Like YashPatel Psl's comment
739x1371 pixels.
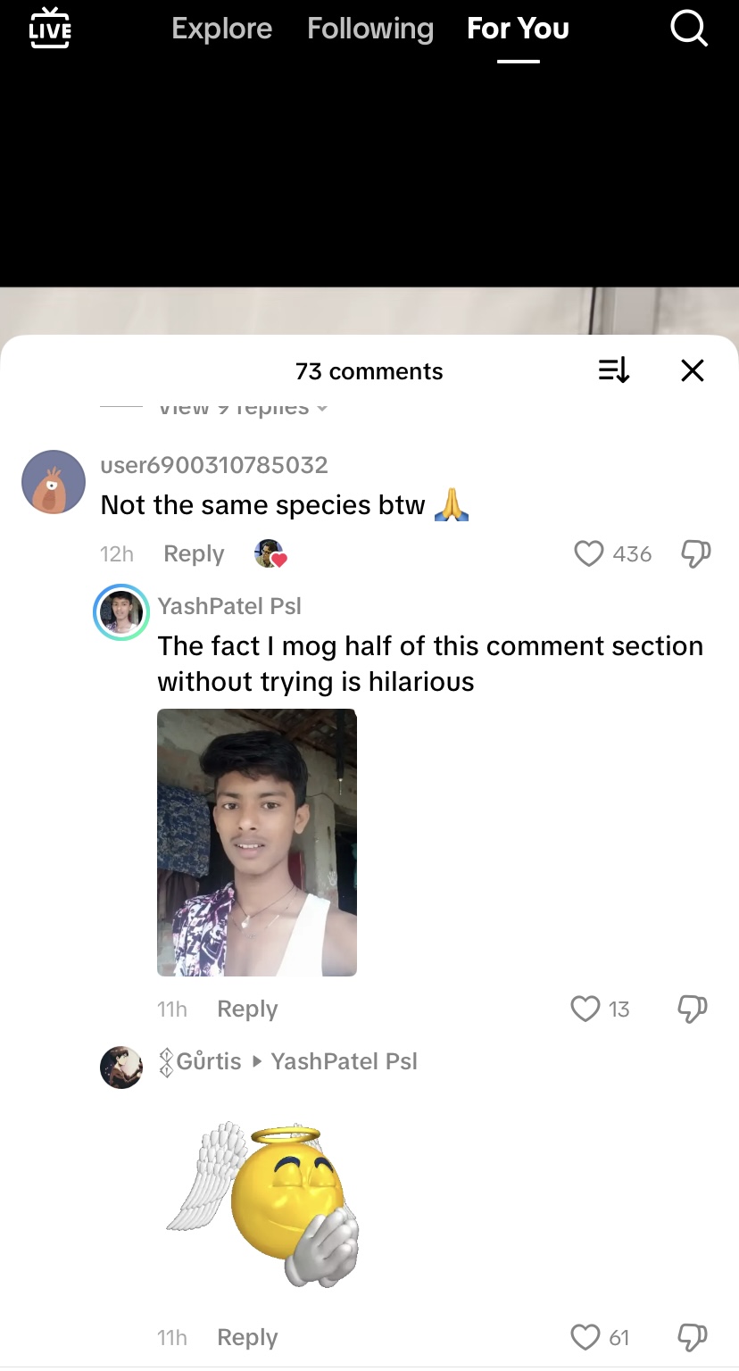585,1009
